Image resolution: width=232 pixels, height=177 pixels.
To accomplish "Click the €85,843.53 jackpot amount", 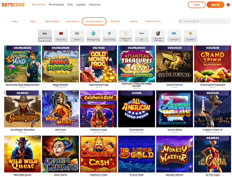I will pyautogui.click(x=175, y=48).
